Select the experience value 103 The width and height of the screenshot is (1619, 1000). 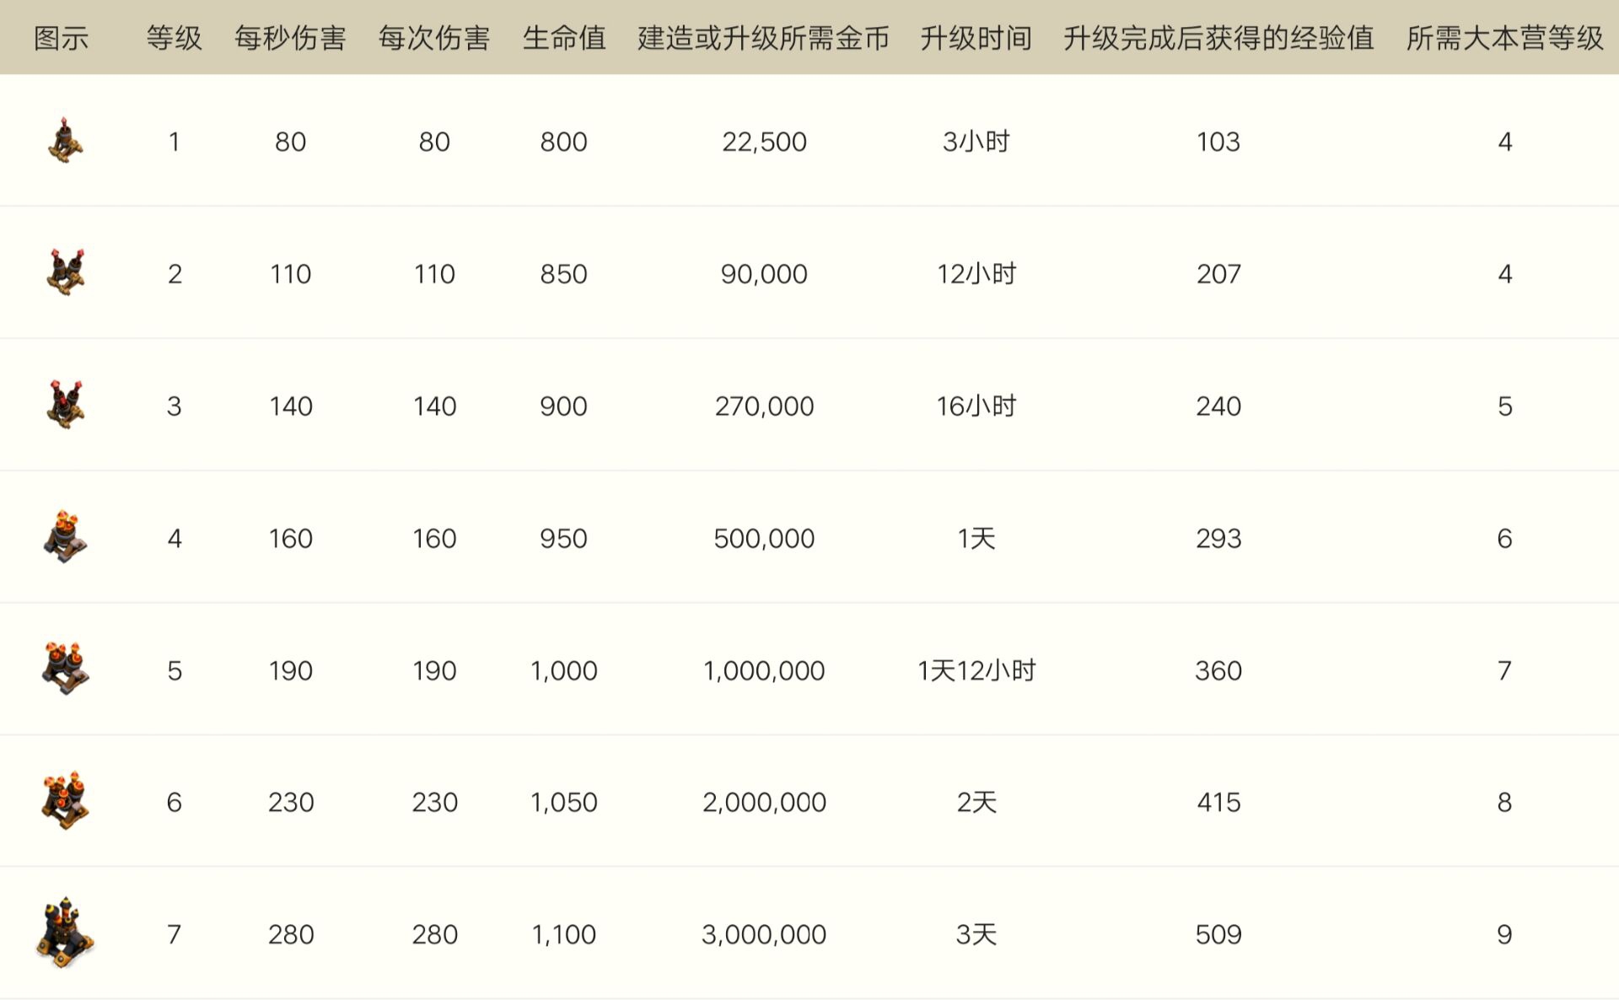(x=1218, y=142)
